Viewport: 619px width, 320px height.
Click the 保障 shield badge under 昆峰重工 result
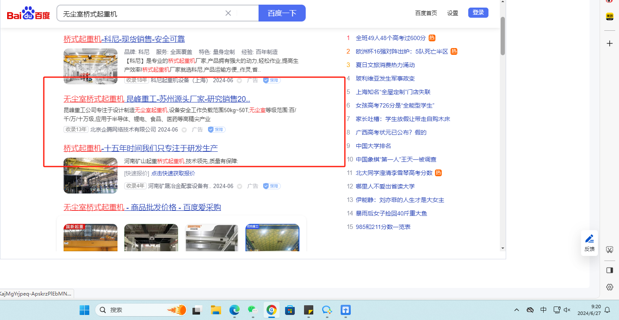(x=216, y=129)
